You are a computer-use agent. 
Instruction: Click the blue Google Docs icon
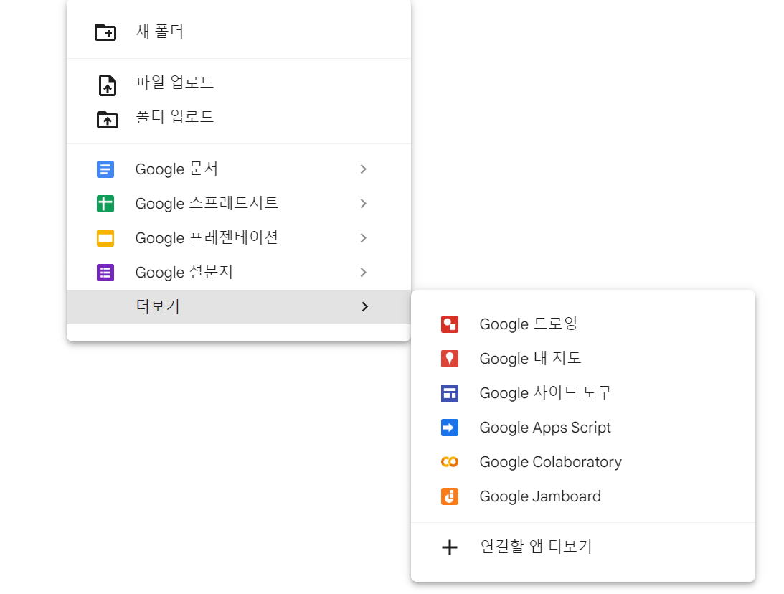(x=105, y=169)
